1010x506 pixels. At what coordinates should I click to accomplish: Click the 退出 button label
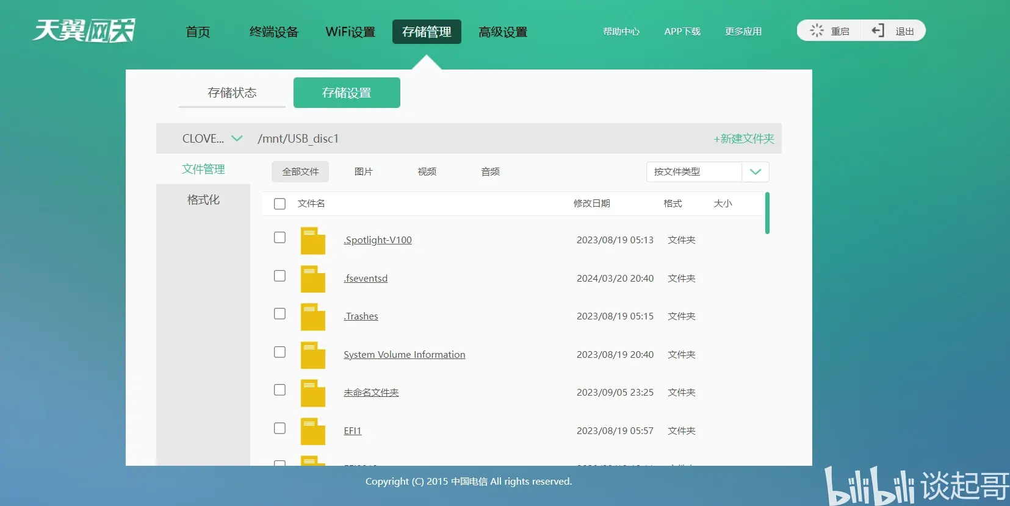(904, 31)
